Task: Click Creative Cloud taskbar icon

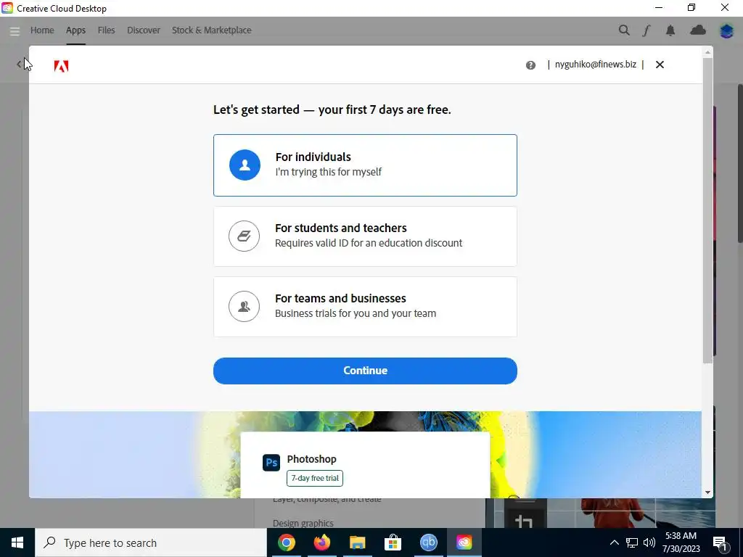Action: point(464,542)
